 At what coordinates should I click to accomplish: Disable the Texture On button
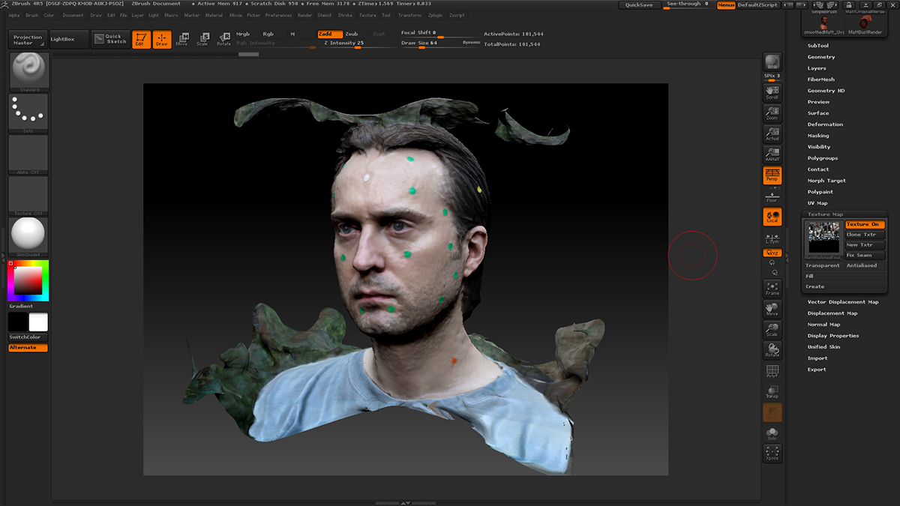pyautogui.click(x=865, y=224)
